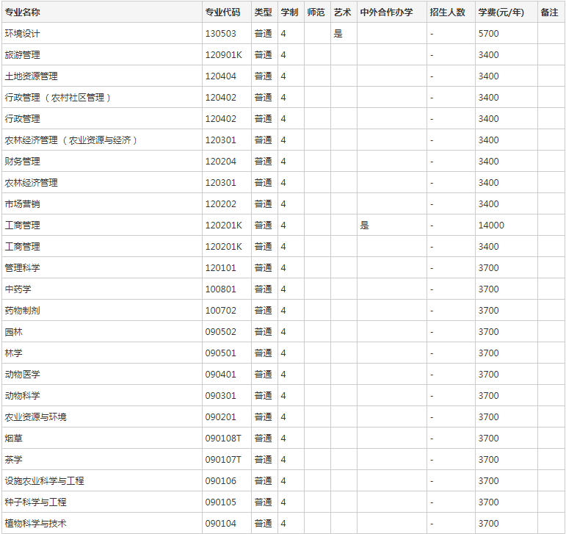Select the 中外合作办学 column header

click(386, 12)
